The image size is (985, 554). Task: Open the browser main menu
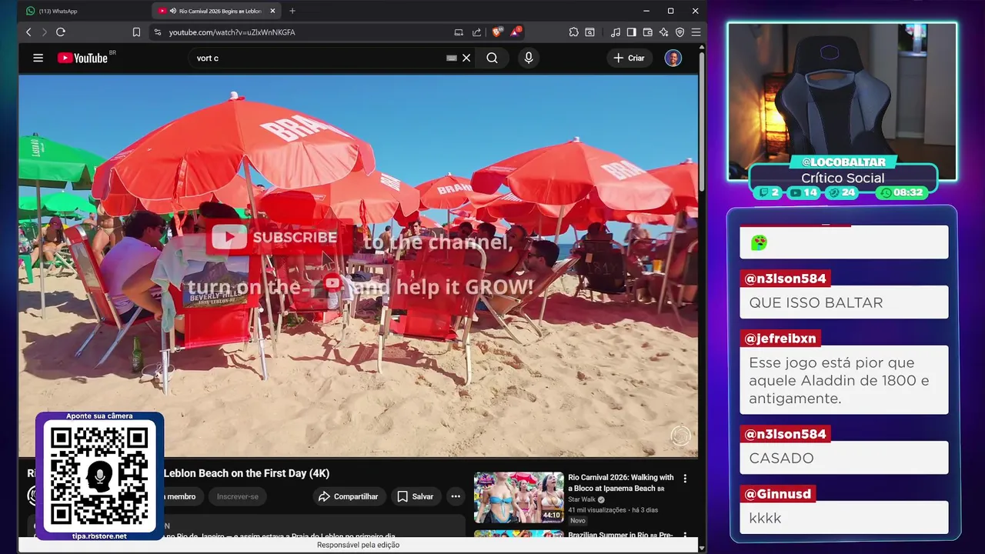coord(696,32)
